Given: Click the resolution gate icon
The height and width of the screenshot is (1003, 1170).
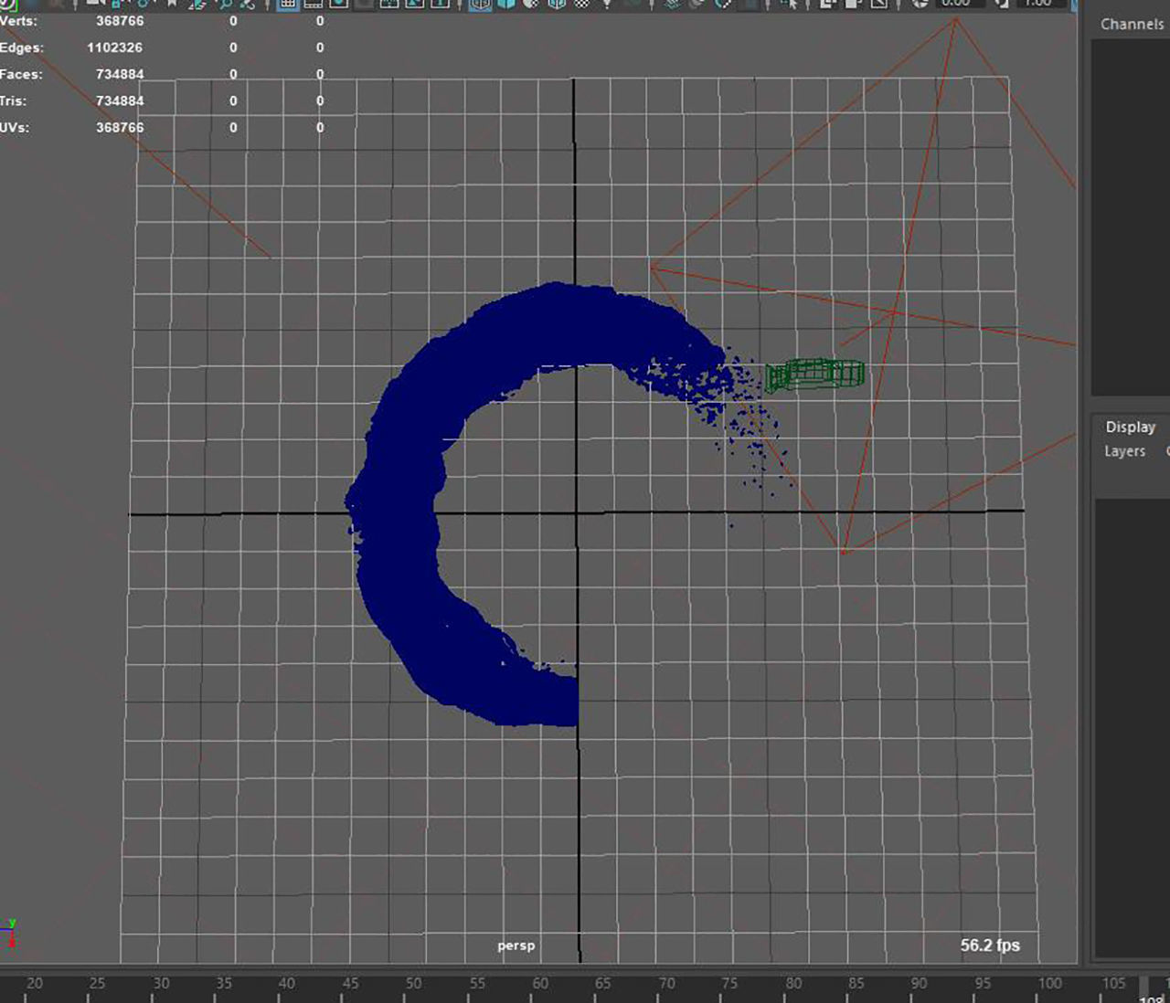Looking at the screenshot, I should [x=337, y=5].
